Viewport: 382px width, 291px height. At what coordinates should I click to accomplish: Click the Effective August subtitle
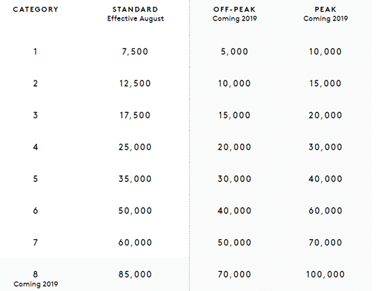[x=136, y=18]
